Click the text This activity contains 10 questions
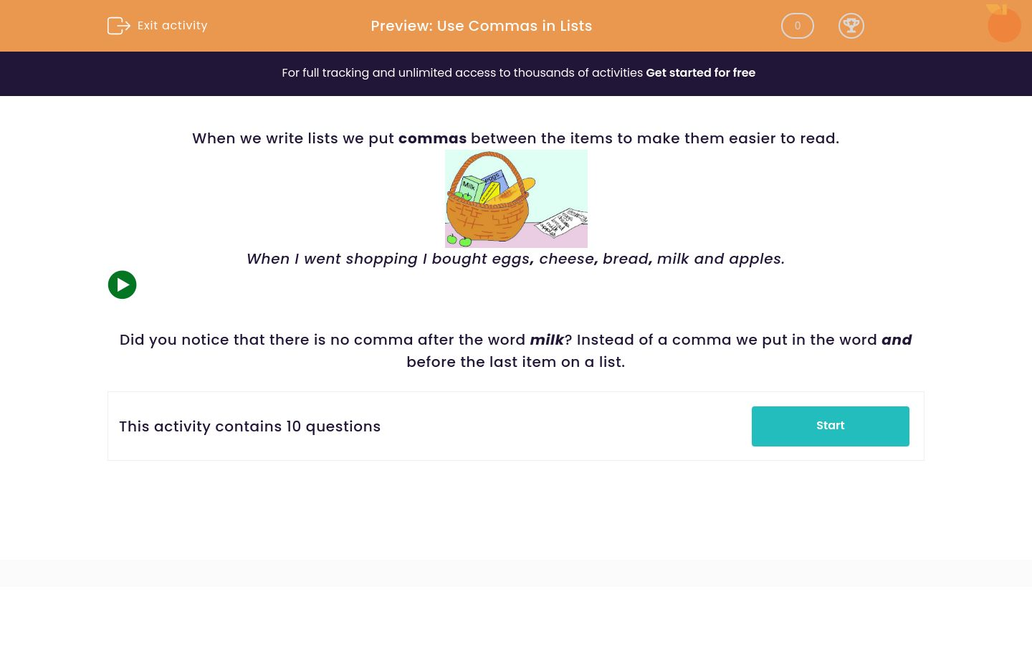This screenshot has width=1032, height=645. click(249, 426)
